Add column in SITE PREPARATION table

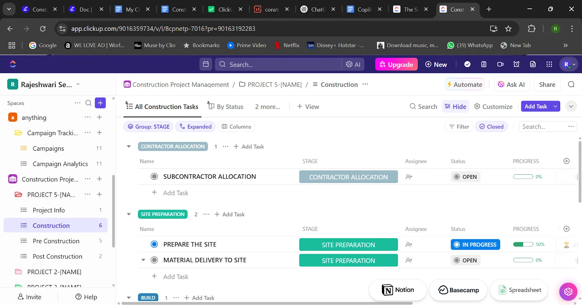tap(566, 229)
